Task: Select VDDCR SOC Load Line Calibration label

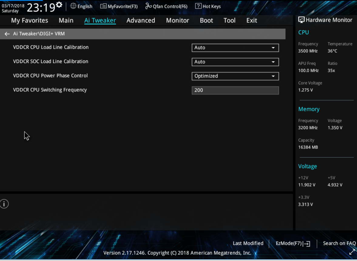Action: pyautogui.click(x=51, y=61)
